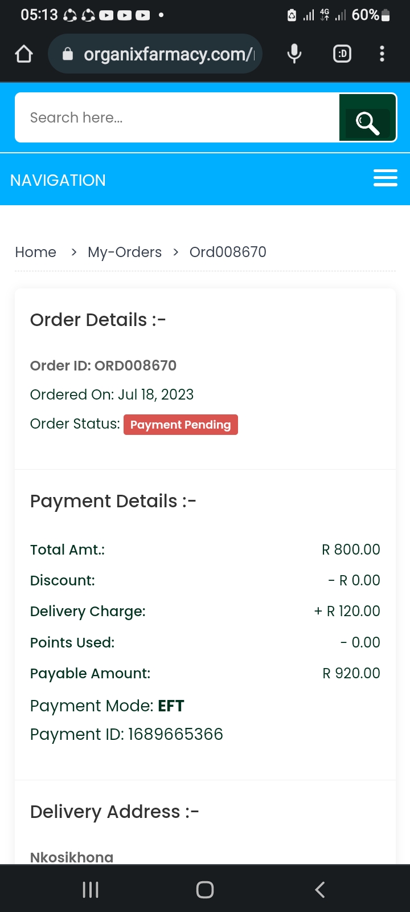Viewport: 410px width, 912px height.
Task: Tap the padlock site security icon
Action: pyautogui.click(x=68, y=54)
